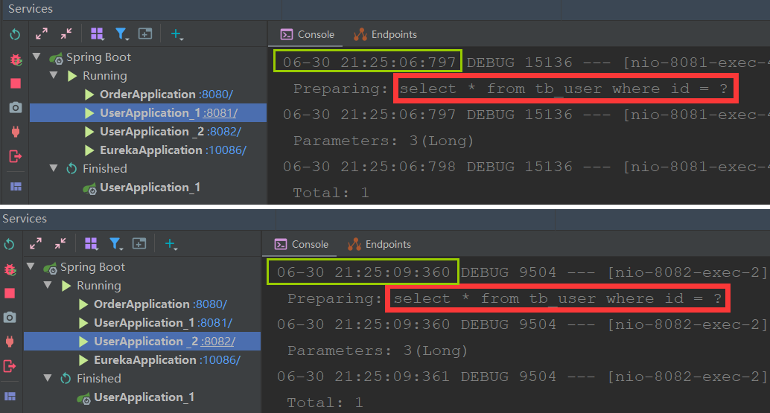Click camera thread dump icon, top sidebar
Viewport: 770px width, 413px height.
pos(16,107)
